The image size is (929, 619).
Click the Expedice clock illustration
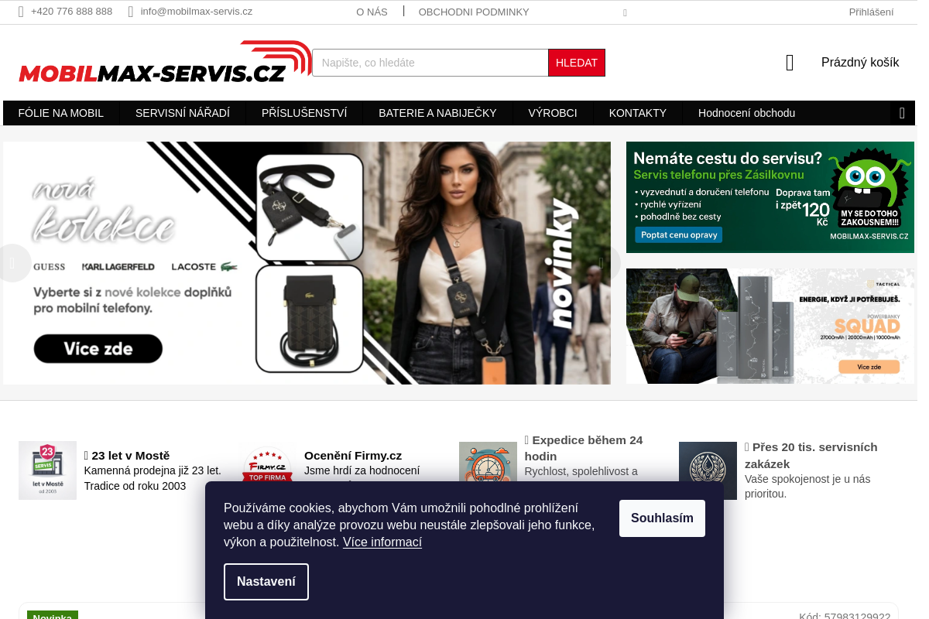click(488, 462)
